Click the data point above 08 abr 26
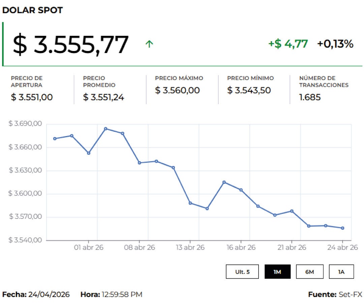The height and width of the screenshot is (304, 364). [x=139, y=163]
